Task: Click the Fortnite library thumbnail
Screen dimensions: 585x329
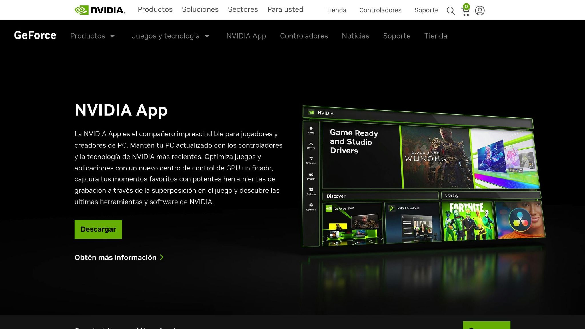Action: click(x=468, y=221)
